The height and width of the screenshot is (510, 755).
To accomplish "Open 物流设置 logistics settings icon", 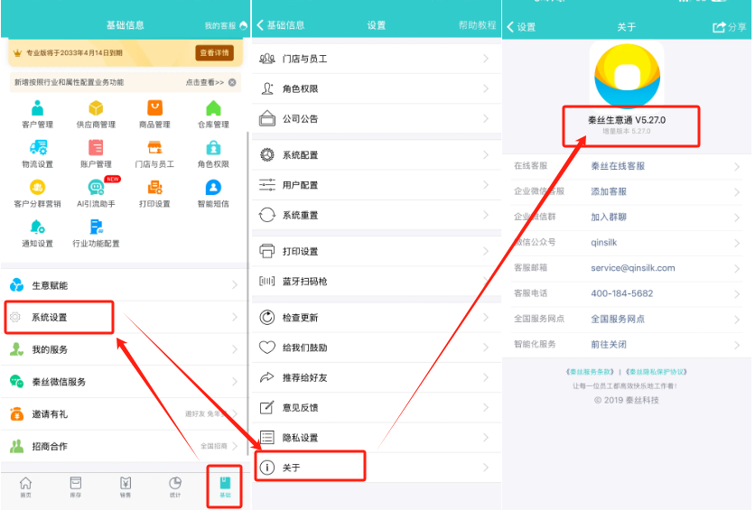I will (x=38, y=148).
